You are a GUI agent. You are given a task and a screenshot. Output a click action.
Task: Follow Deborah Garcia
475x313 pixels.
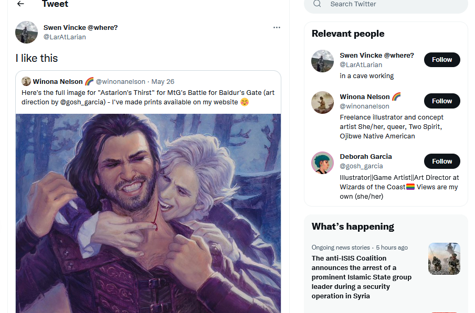click(x=442, y=161)
